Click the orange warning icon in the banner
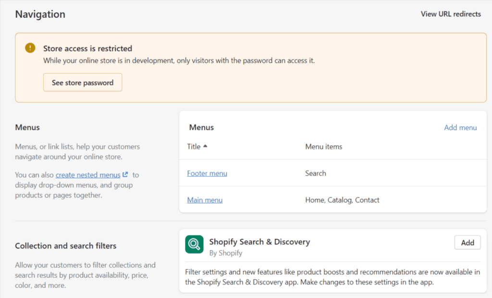492x298 pixels. point(29,48)
